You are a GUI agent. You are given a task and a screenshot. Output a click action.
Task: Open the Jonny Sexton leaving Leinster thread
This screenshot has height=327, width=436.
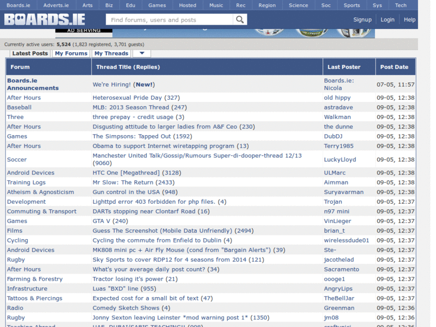pyautogui.click(x=170, y=318)
